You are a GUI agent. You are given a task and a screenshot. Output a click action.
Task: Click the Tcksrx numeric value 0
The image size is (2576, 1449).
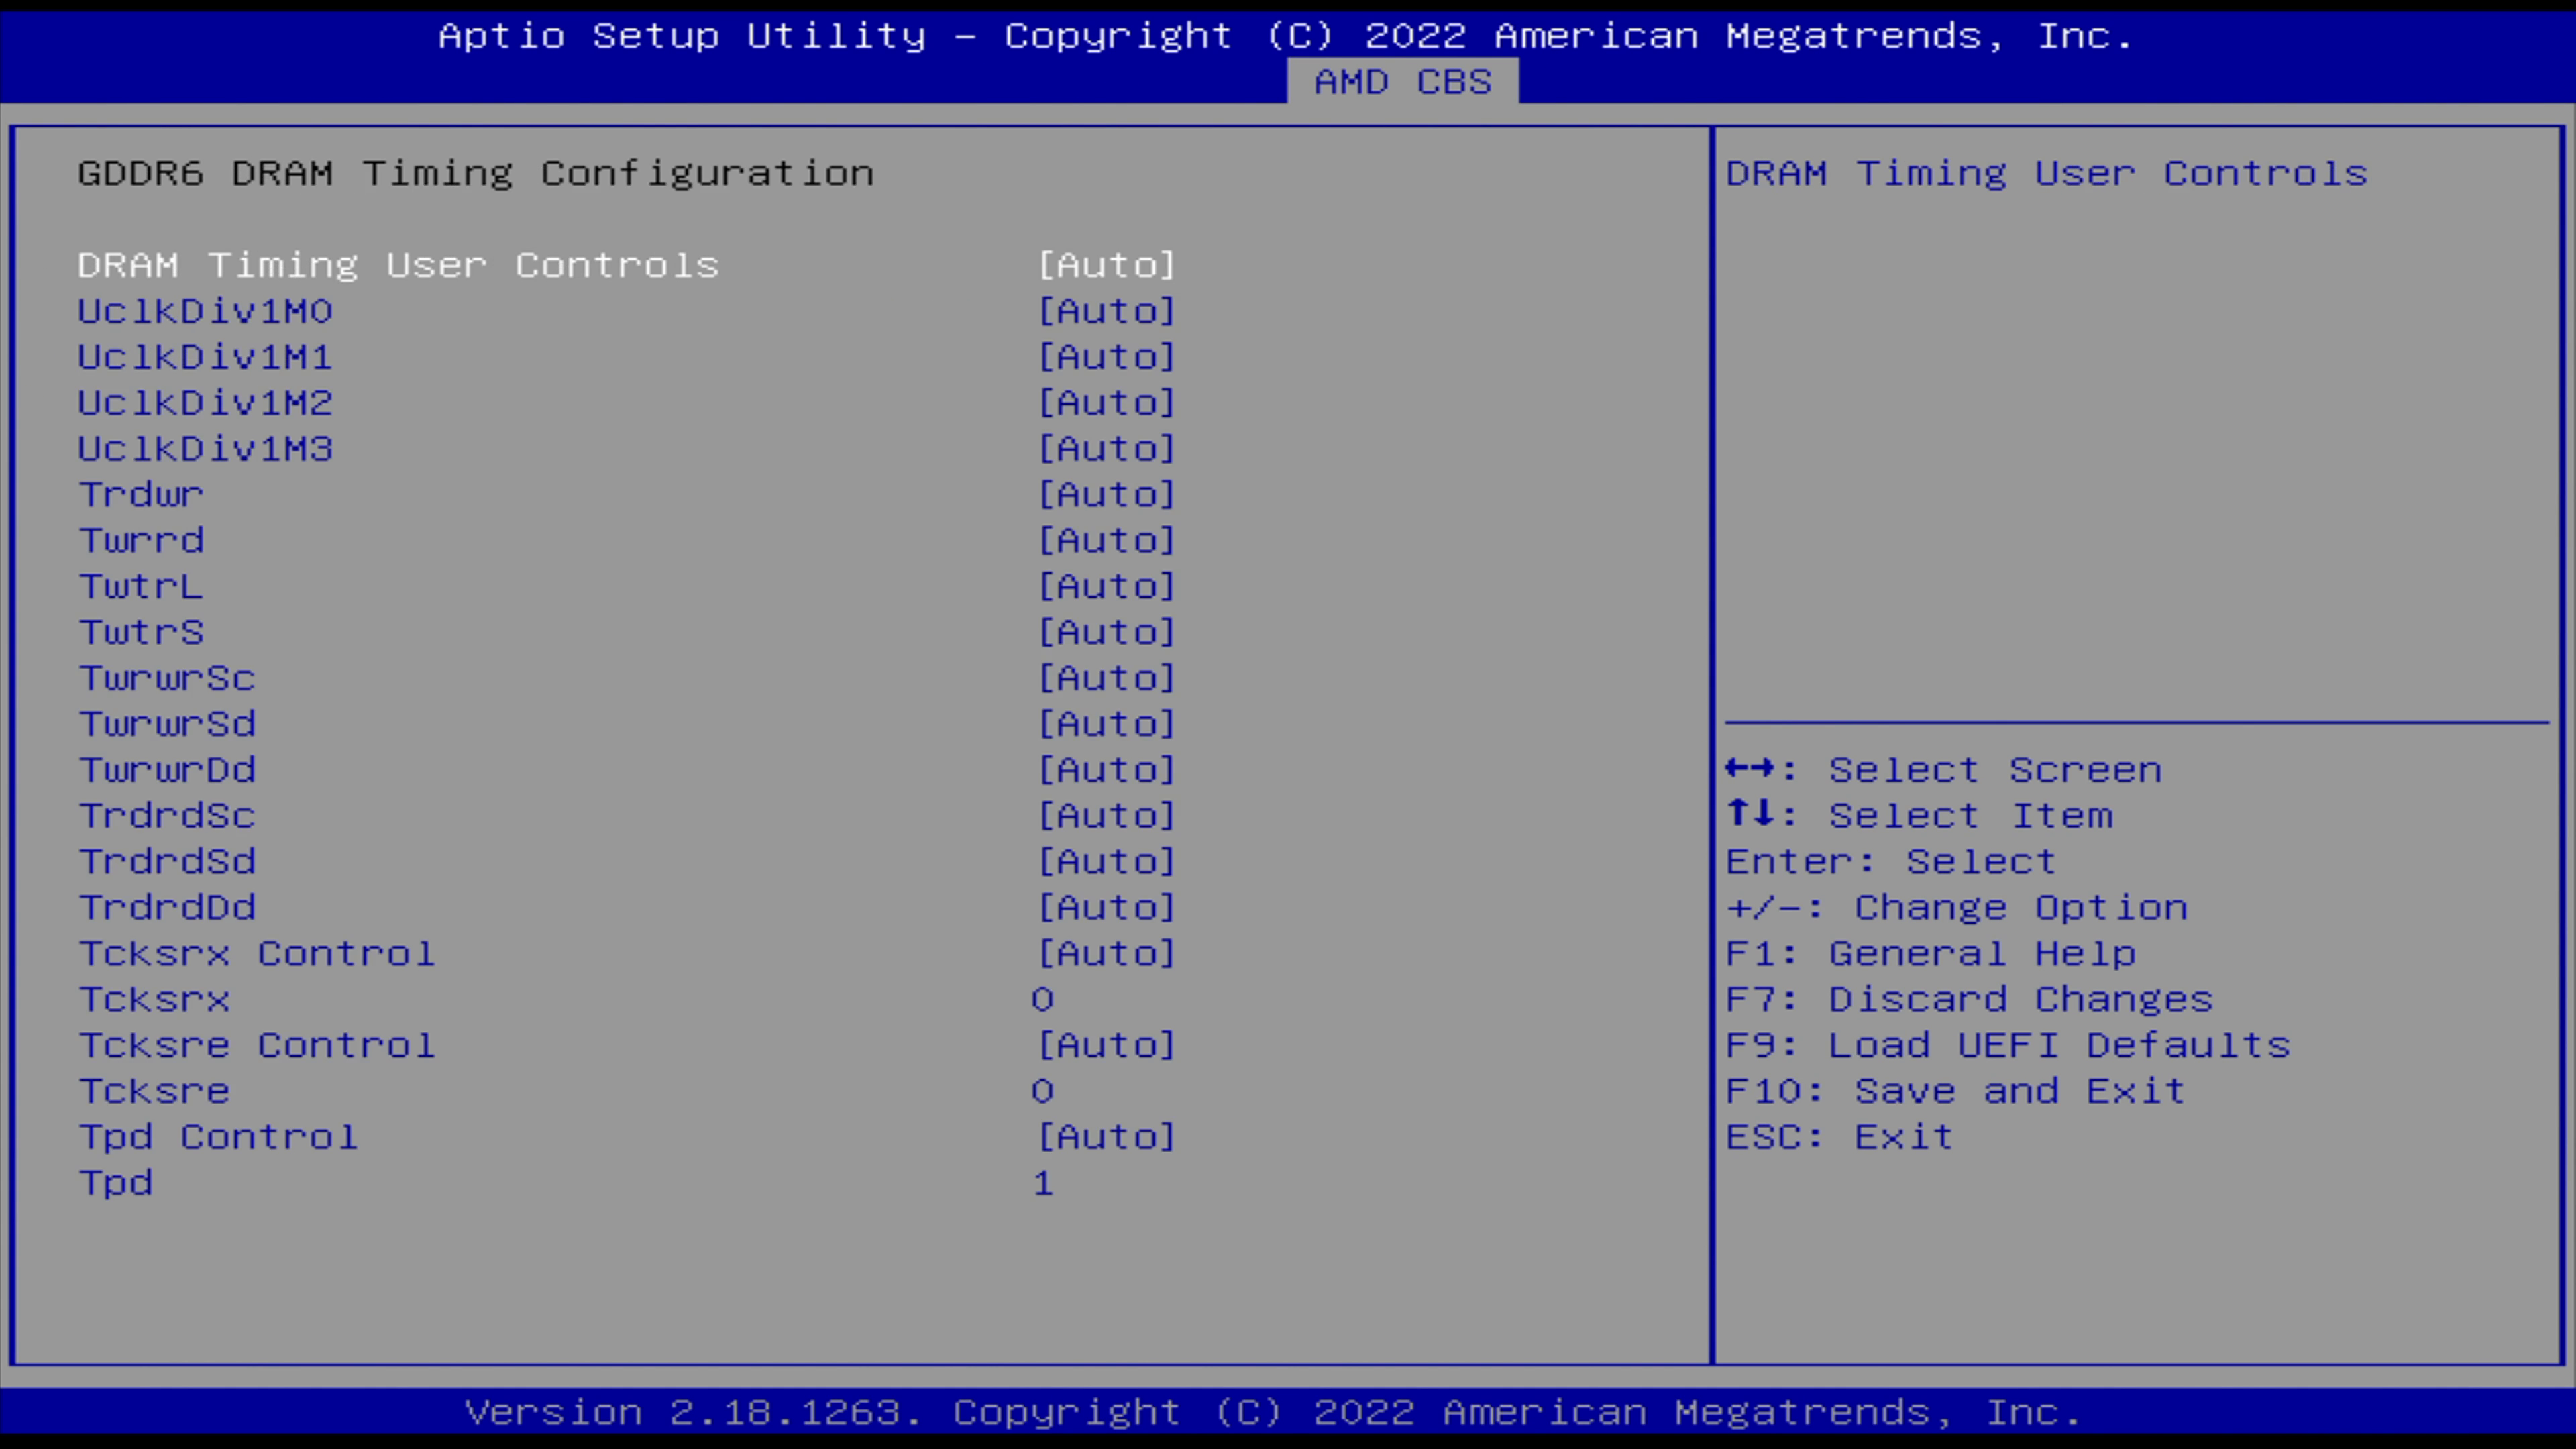click(1042, 1000)
